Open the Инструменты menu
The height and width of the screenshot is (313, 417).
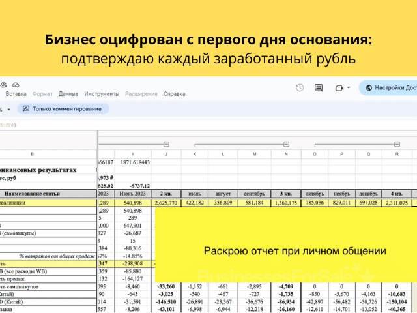point(102,94)
